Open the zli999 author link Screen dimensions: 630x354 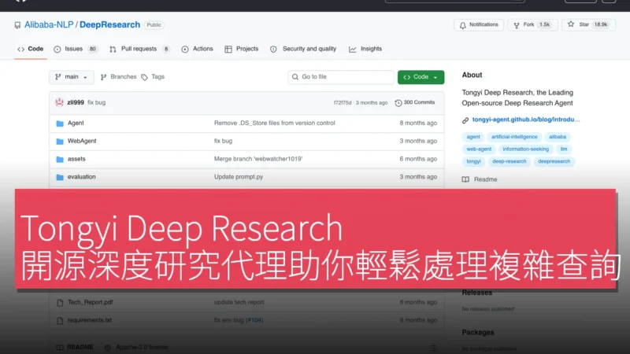point(76,103)
